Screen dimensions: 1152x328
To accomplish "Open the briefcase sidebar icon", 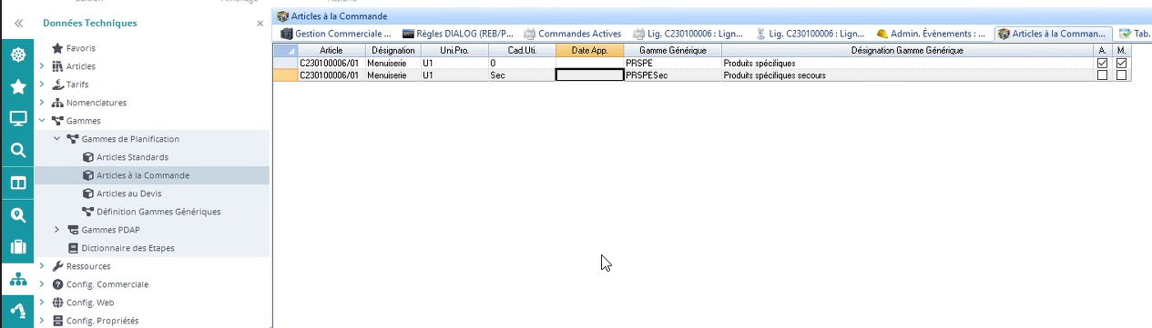I will point(17,247).
